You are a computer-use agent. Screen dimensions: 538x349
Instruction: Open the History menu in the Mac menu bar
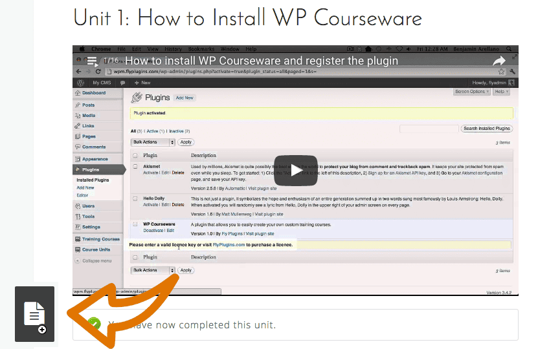pyautogui.click(x=173, y=49)
